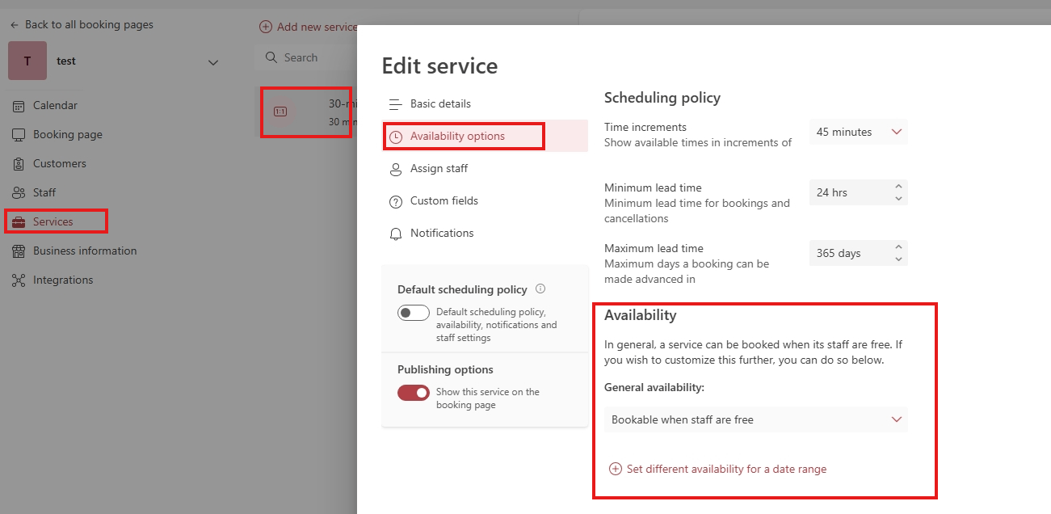Go back to all booking pages
The width and height of the screenshot is (1051, 514).
pyautogui.click(x=81, y=24)
